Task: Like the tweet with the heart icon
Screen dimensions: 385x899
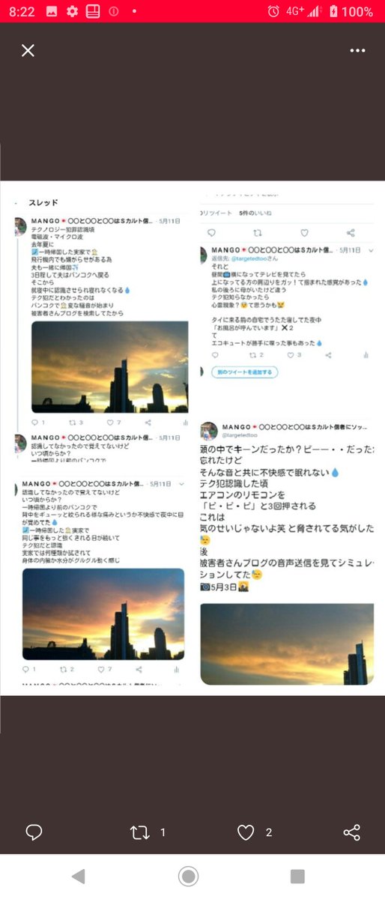Action: pyautogui.click(x=246, y=832)
